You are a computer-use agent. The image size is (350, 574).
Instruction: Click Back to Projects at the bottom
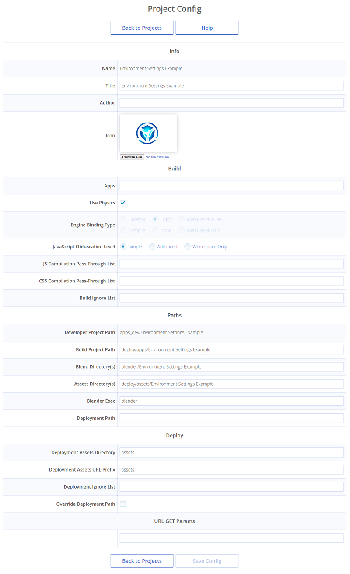[x=142, y=561]
